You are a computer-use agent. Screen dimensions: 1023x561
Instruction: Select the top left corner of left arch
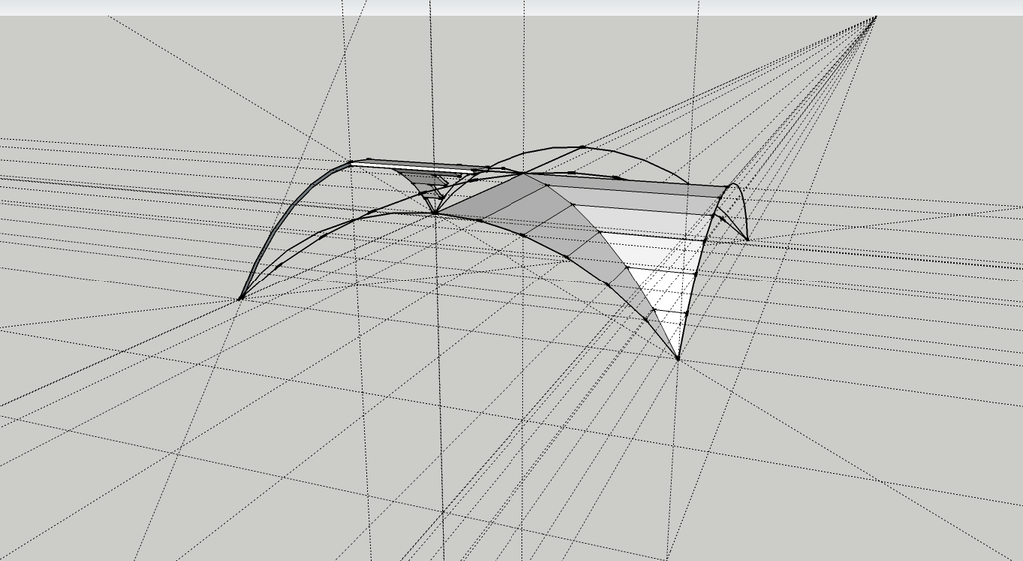351,163
